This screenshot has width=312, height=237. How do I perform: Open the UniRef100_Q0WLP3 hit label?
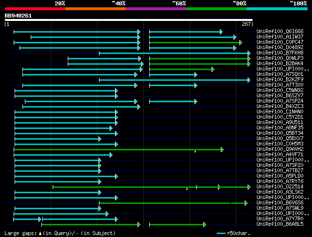click(280, 58)
